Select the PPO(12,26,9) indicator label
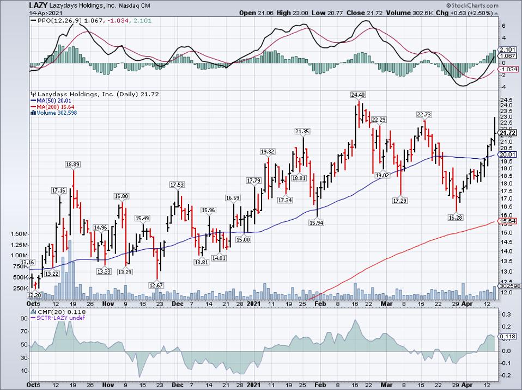The width and height of the screenshot is (522, 390). [59, 21]
